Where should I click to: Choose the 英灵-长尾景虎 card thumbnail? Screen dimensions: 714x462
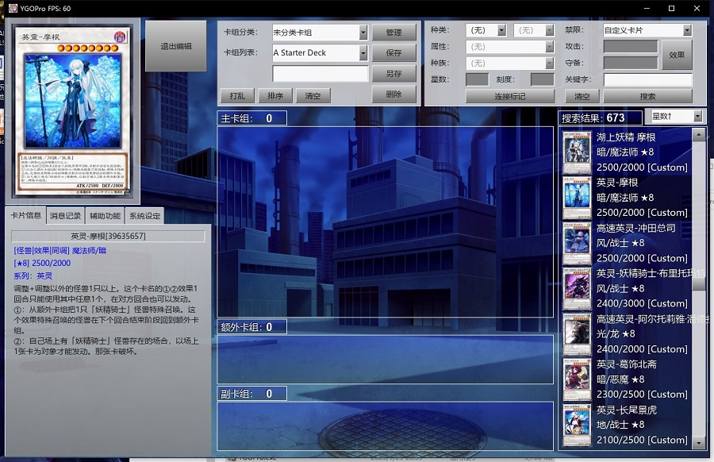(x=577, y=425)
